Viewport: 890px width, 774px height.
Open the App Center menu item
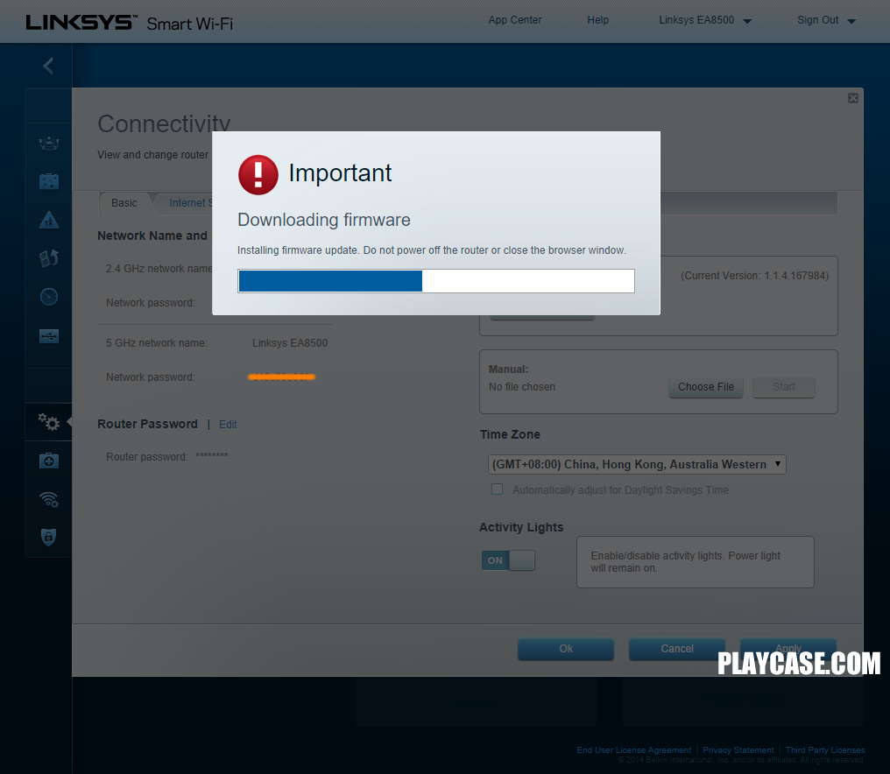coord(515,20)
